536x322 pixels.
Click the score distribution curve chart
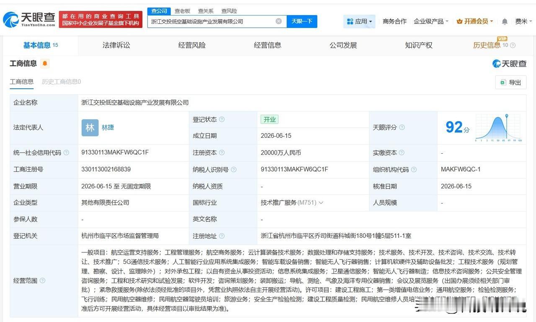point(498,128)
